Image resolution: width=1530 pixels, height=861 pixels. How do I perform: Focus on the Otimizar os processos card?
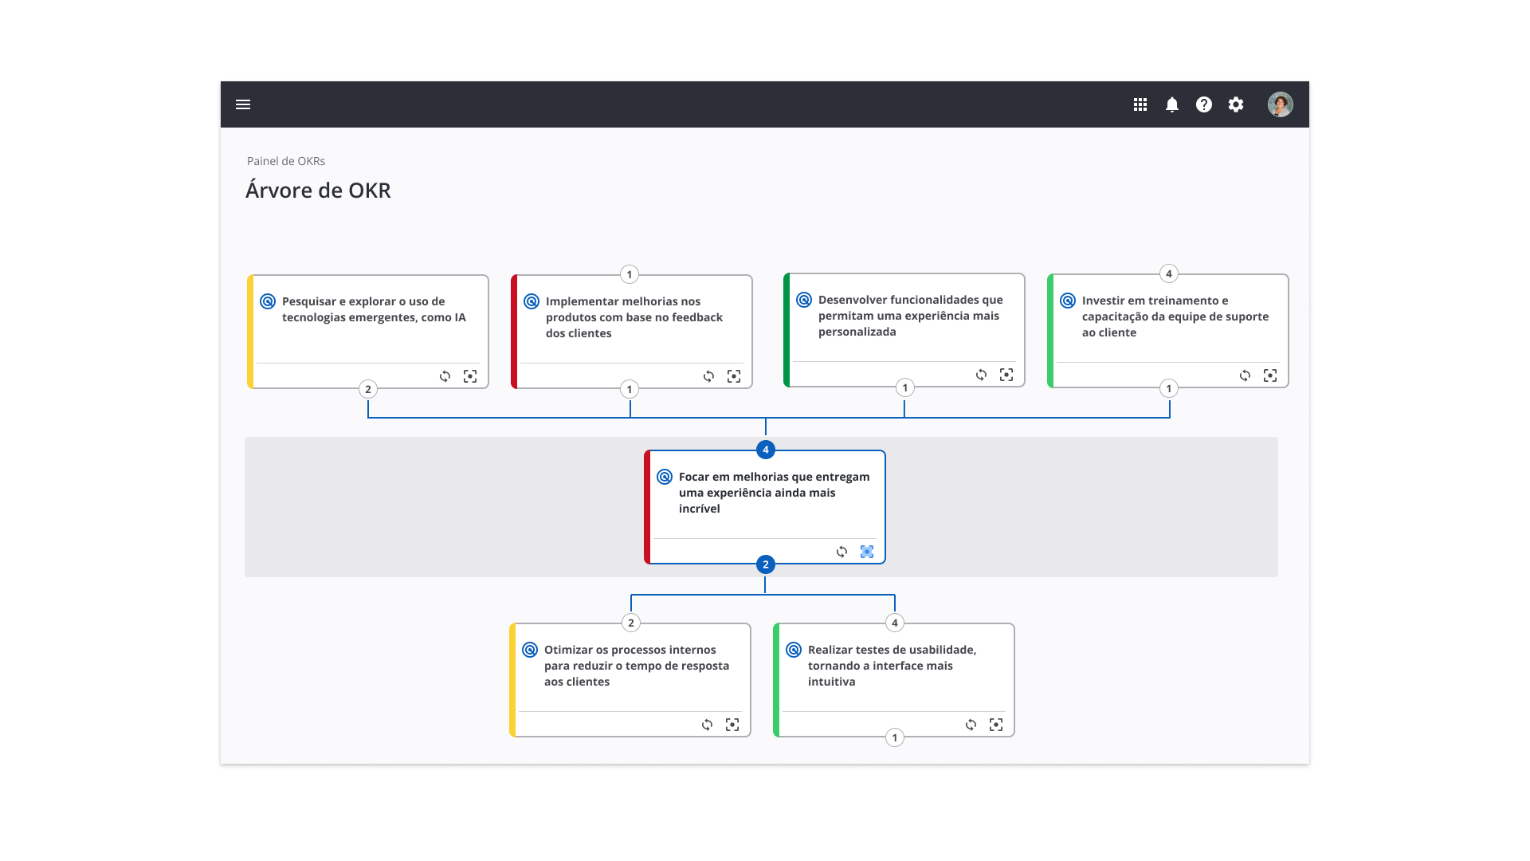(732, 725)
